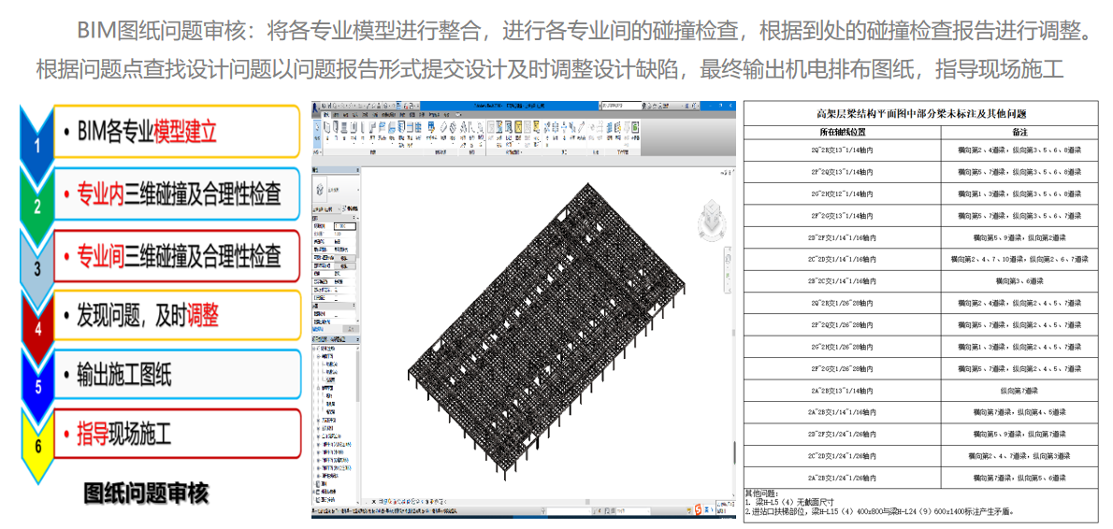Click table cell '2A~2B交13~1/14轴内'
This screenshot has width=1113, height=529.
[x=843, y=390]
